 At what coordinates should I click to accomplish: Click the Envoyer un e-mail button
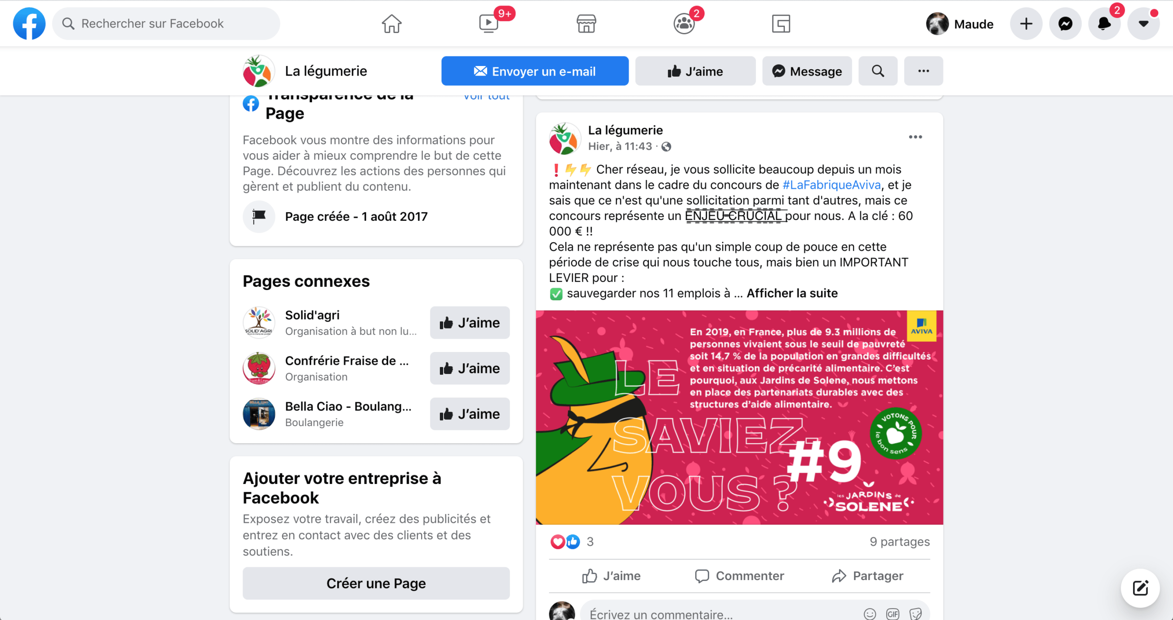[535, 71]
